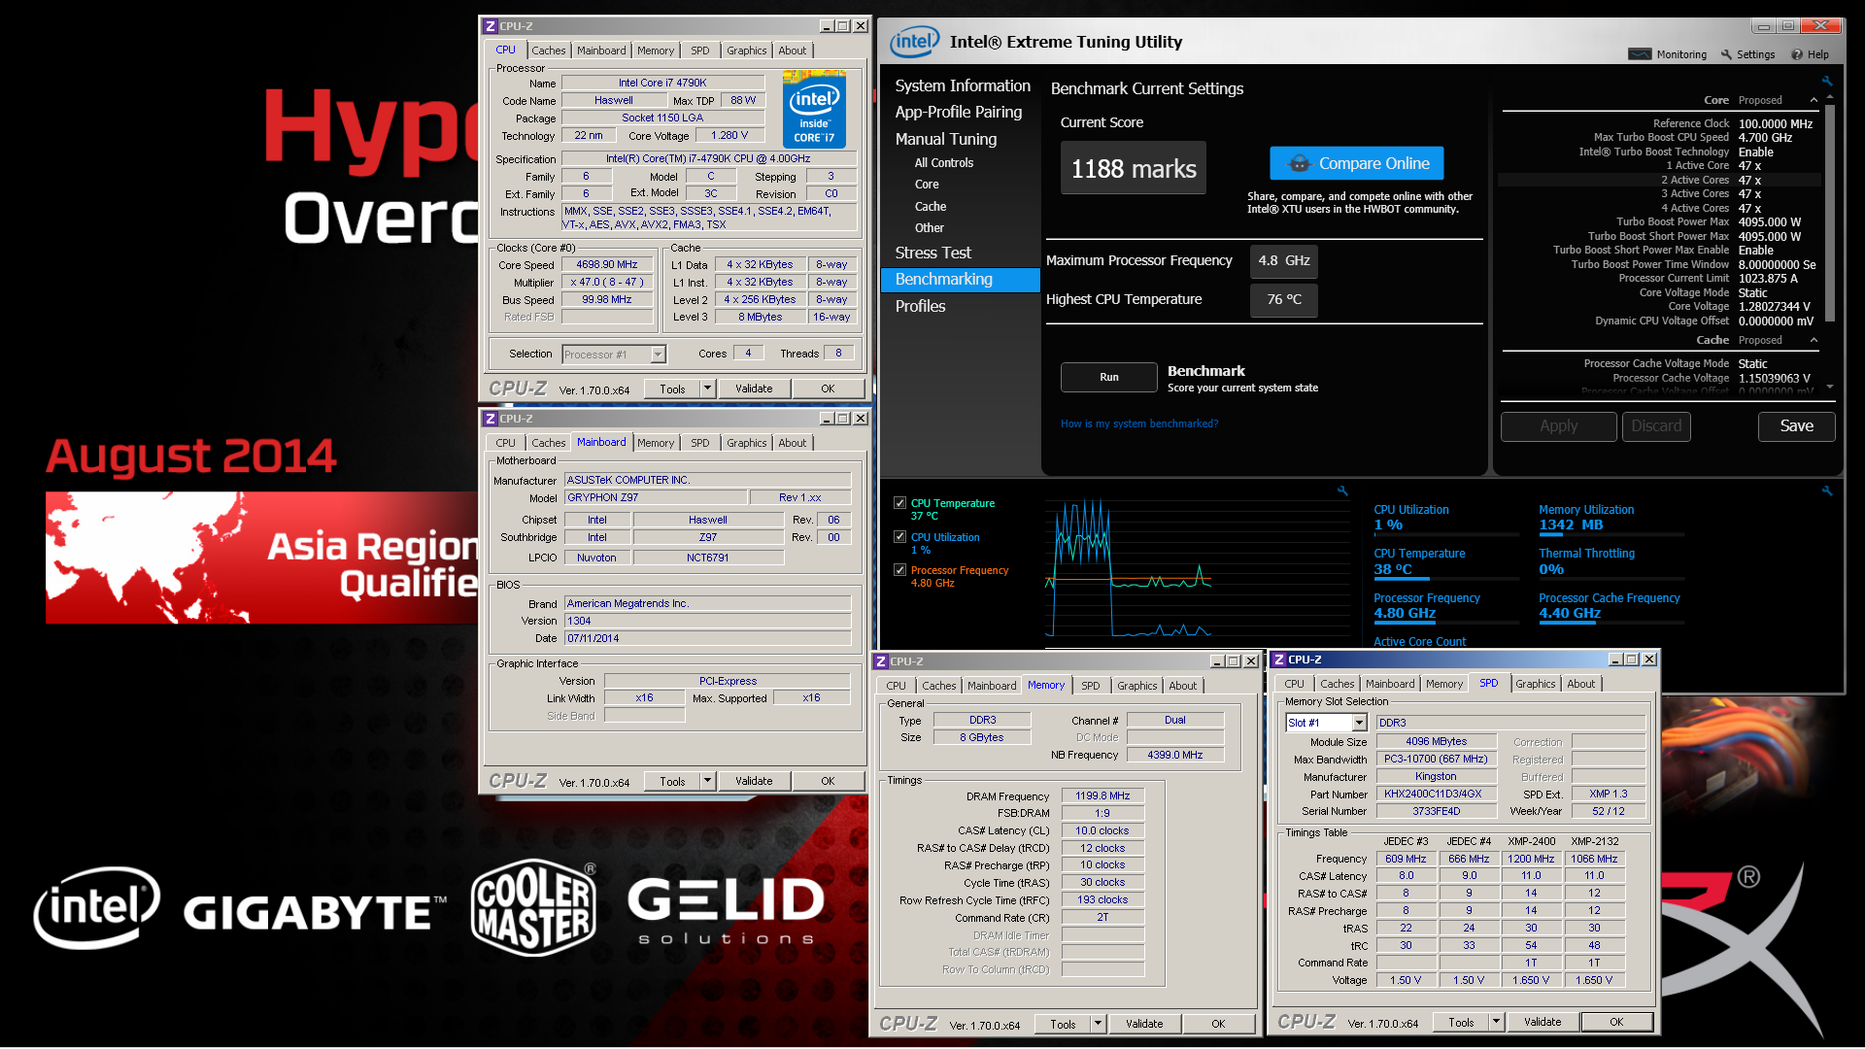The height and width of the screenshot is (1049, 1865).
Task: Click Validate in the Memory CPU-Z window
Action: (x=1143, y=1024)
